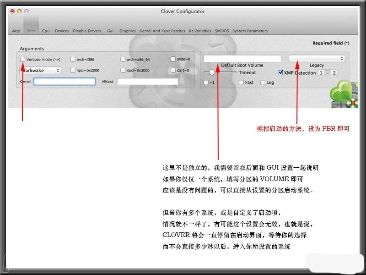The height and width of the screenshot is (275, 366).
Task: Select the Gui tab
Action: pyautogui.click(x=110, y=31)
